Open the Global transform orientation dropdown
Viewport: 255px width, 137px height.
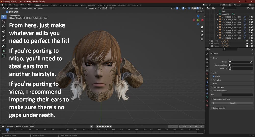tap(91, 8)
